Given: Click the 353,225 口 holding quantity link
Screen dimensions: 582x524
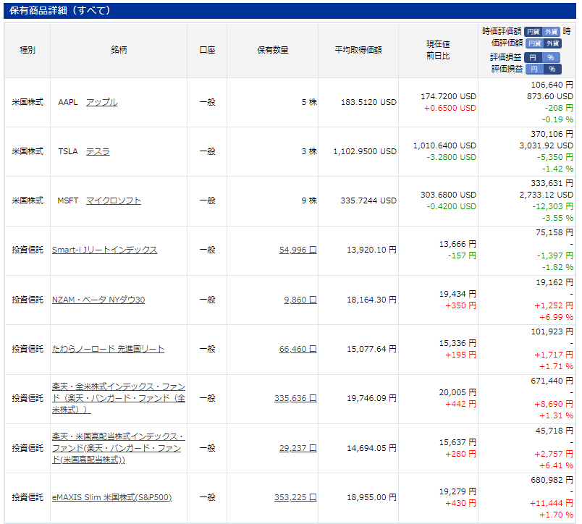Looking at the screenshot, I should point(295,497).
